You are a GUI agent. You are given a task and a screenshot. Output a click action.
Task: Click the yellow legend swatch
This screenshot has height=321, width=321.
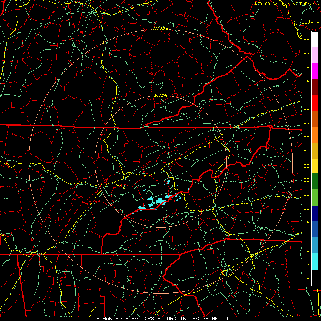click(315, 166)
